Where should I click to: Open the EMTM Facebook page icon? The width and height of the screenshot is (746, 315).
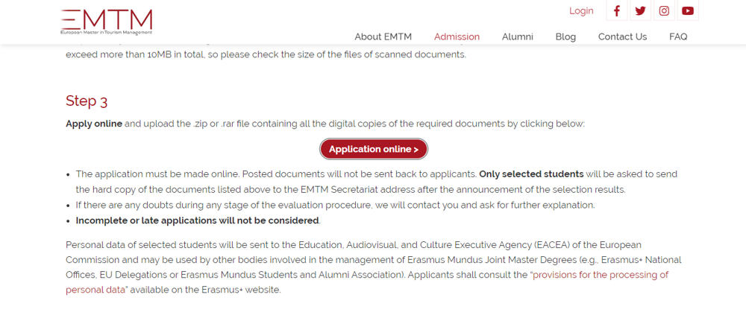pyautogui.click(x=617, y=11)
